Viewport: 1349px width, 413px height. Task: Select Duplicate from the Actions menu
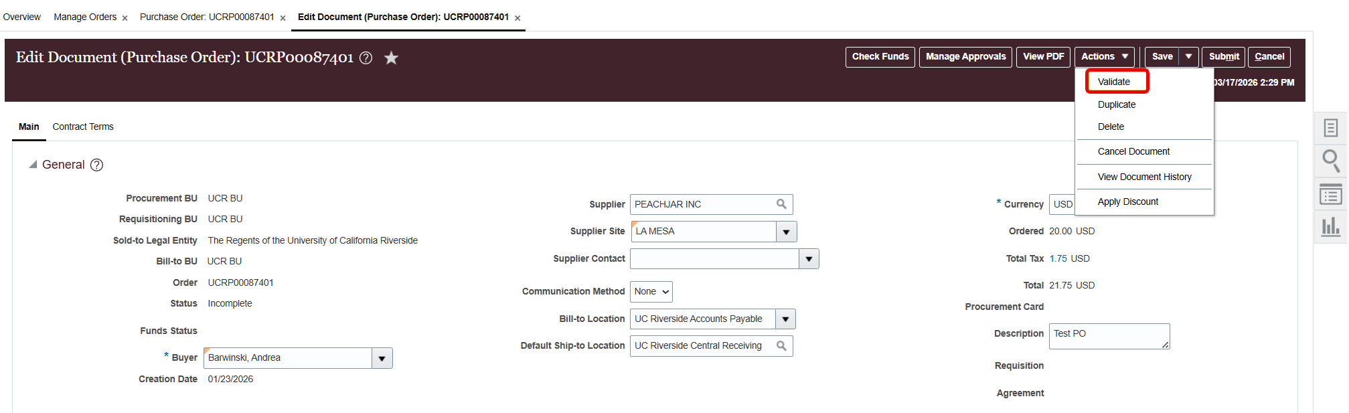pos(1116,104)
